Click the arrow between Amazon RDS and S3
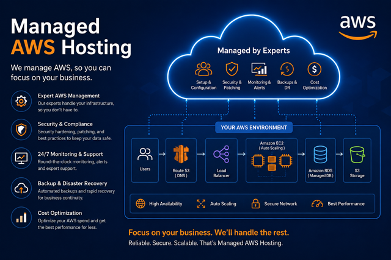The width and height of the screenshot is (391, 260). [340, 154]
